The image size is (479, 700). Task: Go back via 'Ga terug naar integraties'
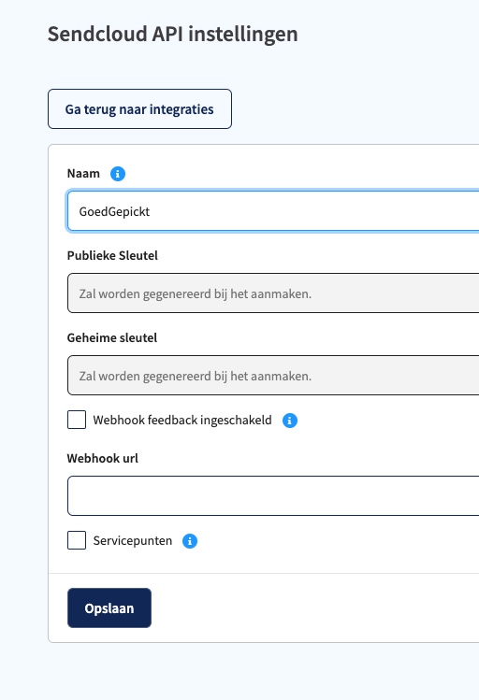[x=139, y=109]
